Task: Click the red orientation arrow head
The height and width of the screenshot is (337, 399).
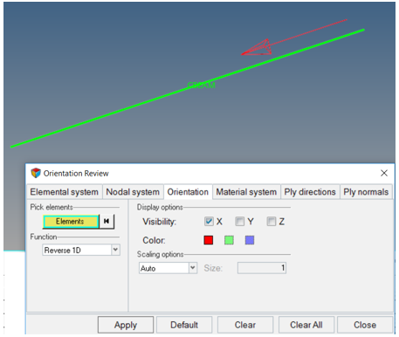Action: pos(257,47)
